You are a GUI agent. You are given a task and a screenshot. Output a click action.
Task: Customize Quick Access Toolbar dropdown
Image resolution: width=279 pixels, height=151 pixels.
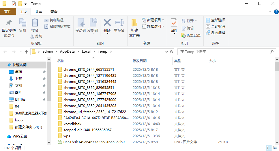25,4
